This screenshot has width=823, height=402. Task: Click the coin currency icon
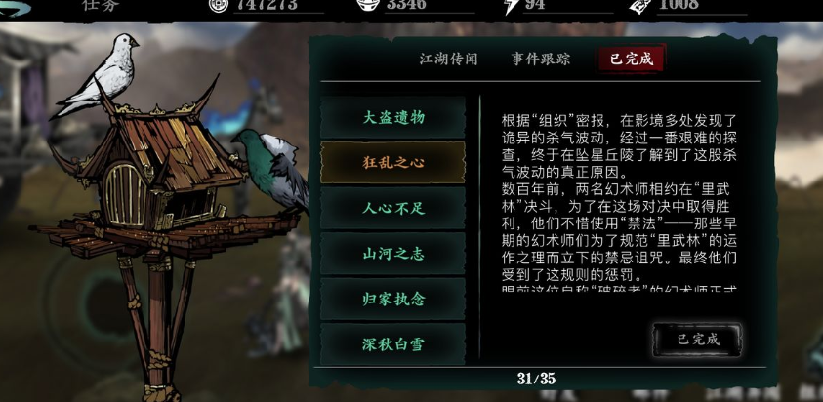click(x=219, y=5)
